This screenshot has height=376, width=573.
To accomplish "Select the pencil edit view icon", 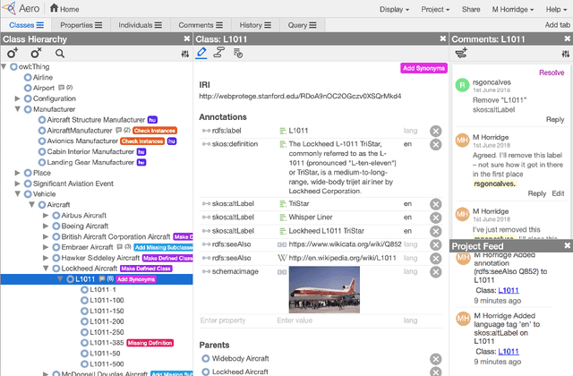I will [x=202, y=54].
